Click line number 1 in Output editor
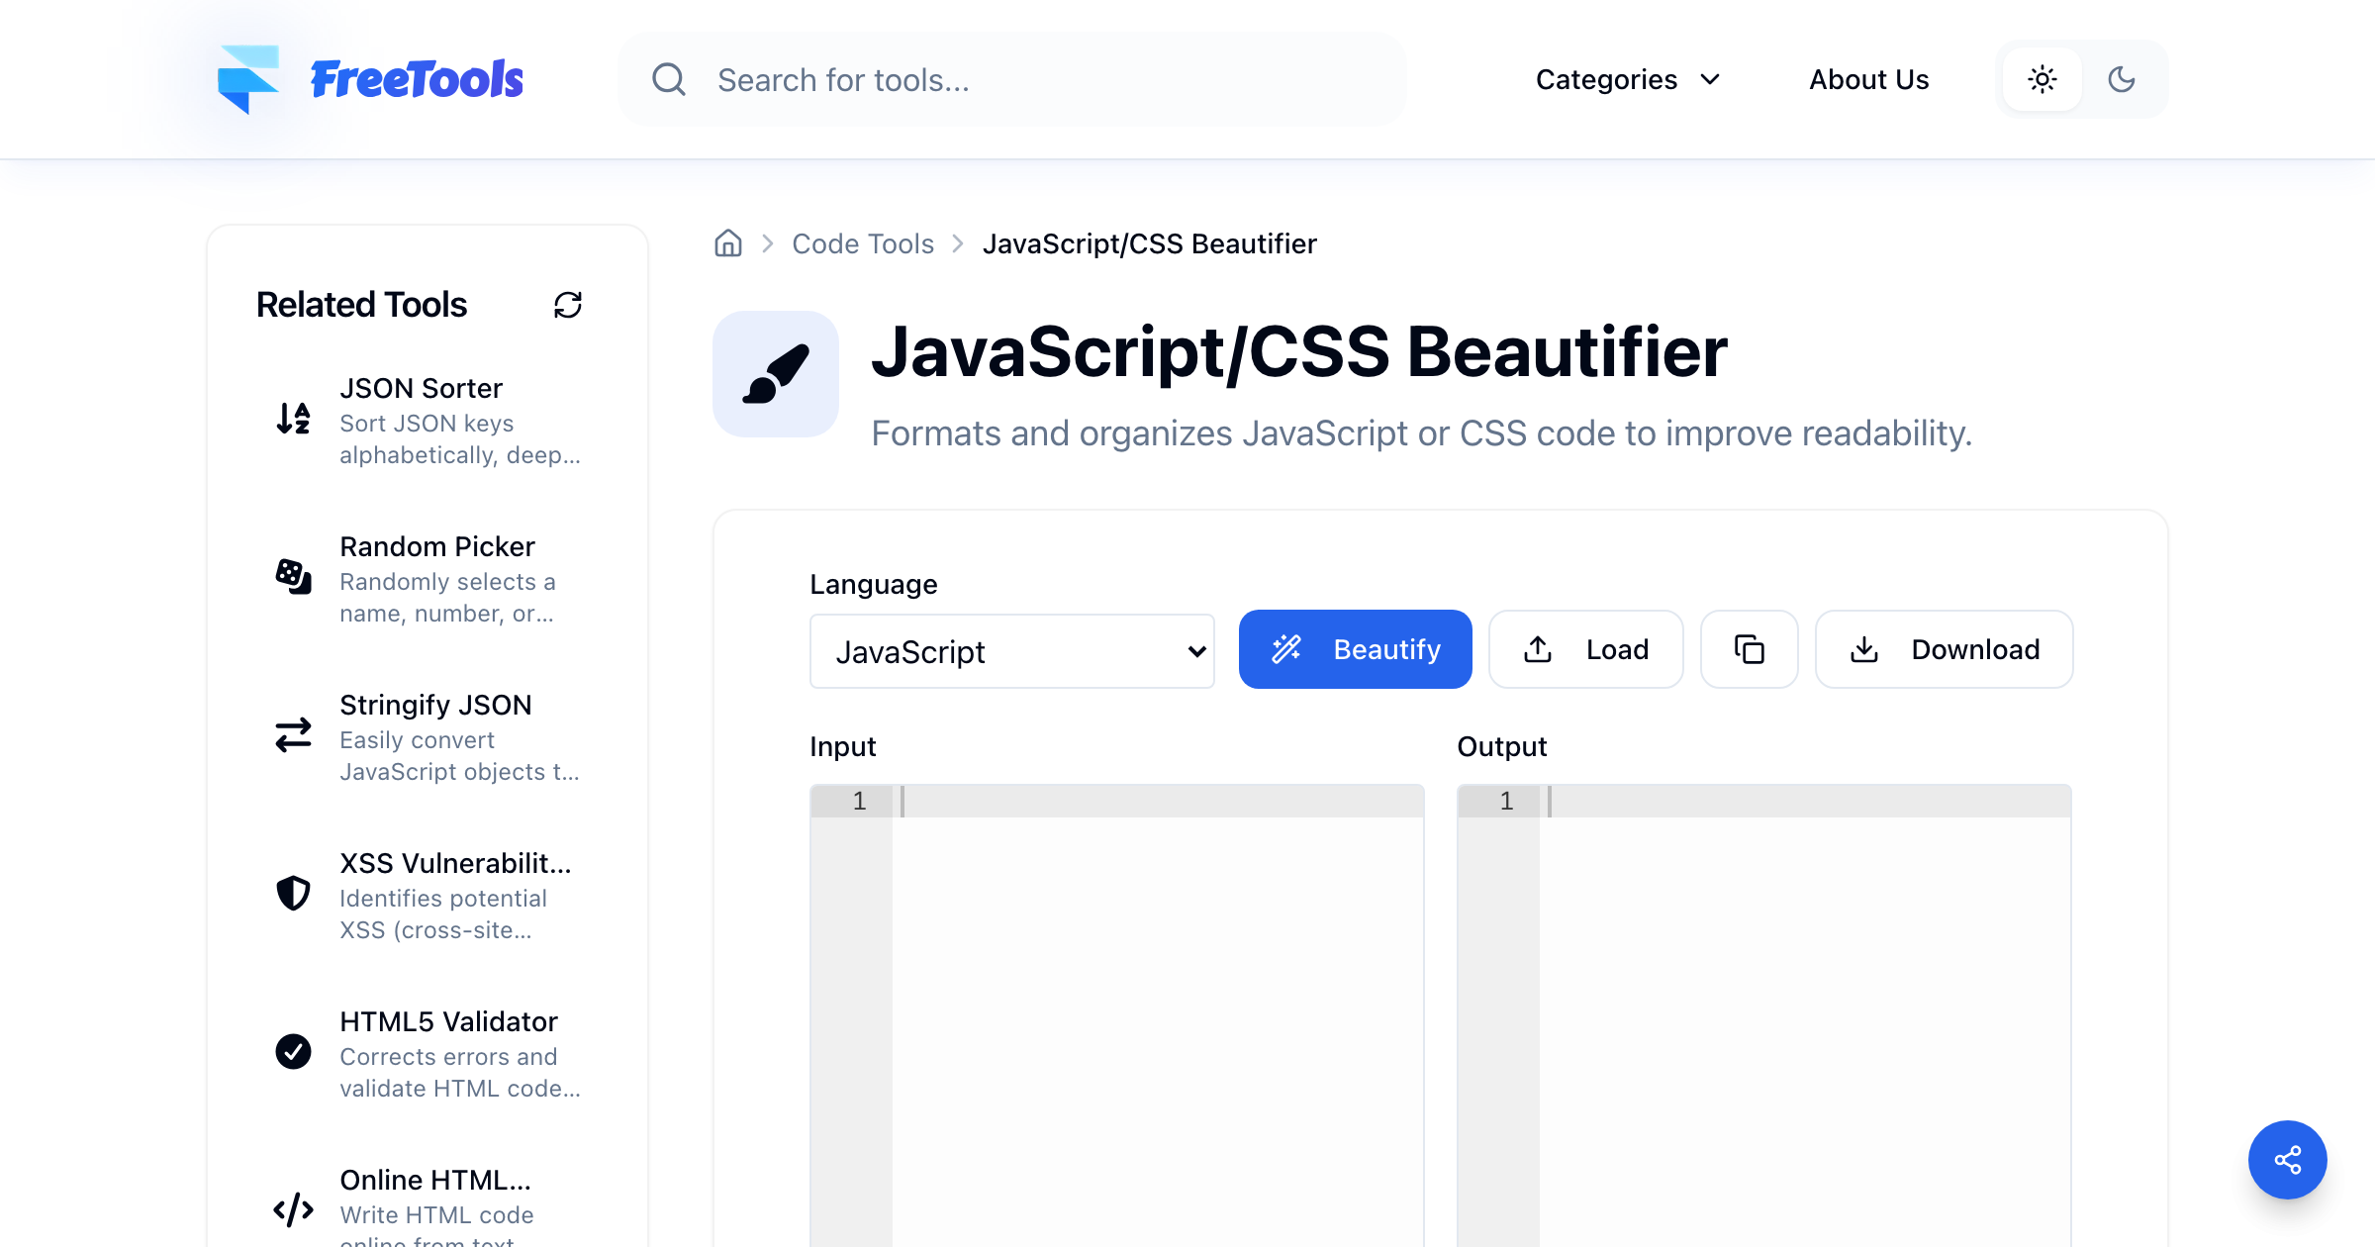This screenshot has width=2375, height=1247. (1506, 802)
